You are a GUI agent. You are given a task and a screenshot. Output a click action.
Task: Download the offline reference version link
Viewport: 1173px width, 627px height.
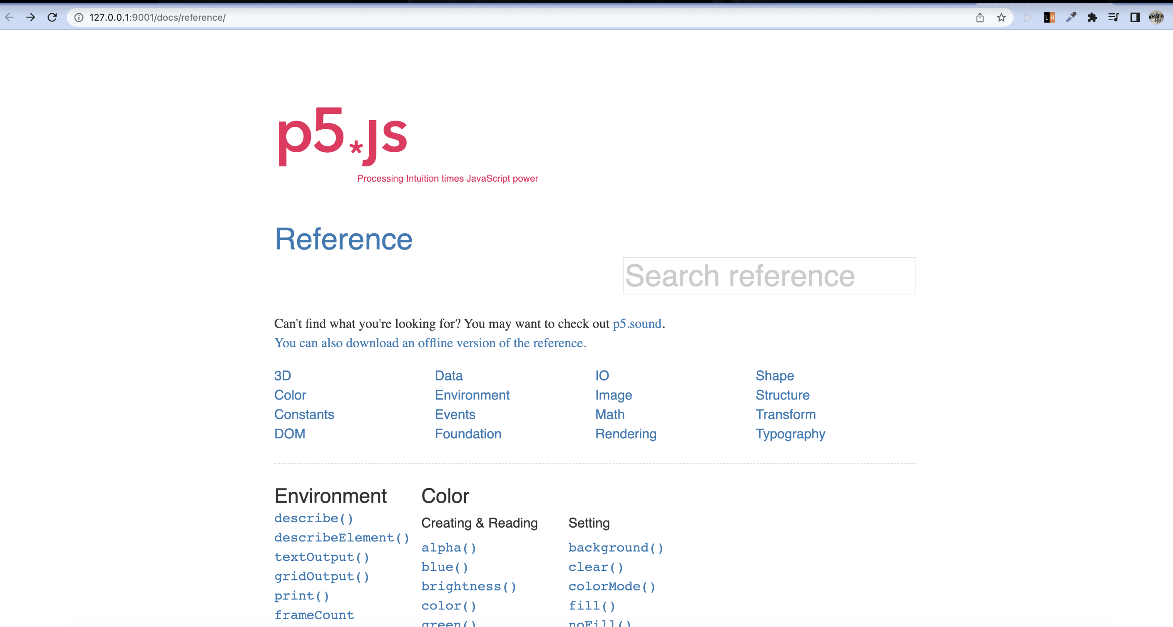pyautogui.click(x=430, y=343)
